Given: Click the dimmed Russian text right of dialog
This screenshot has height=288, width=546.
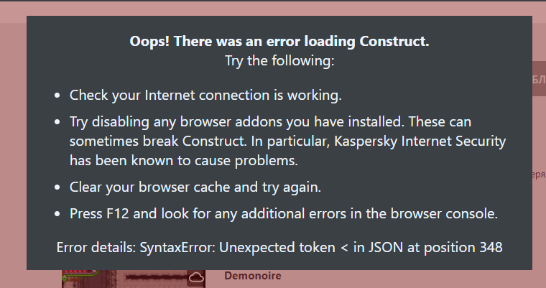Looking at the screenshot, I should pyautogui.click(x=539, y=175).
